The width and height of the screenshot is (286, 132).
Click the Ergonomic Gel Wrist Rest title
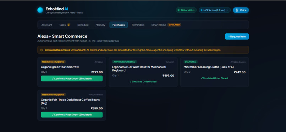tap(139, 68)
